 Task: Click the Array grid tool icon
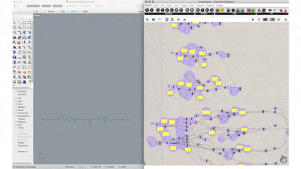24,57
